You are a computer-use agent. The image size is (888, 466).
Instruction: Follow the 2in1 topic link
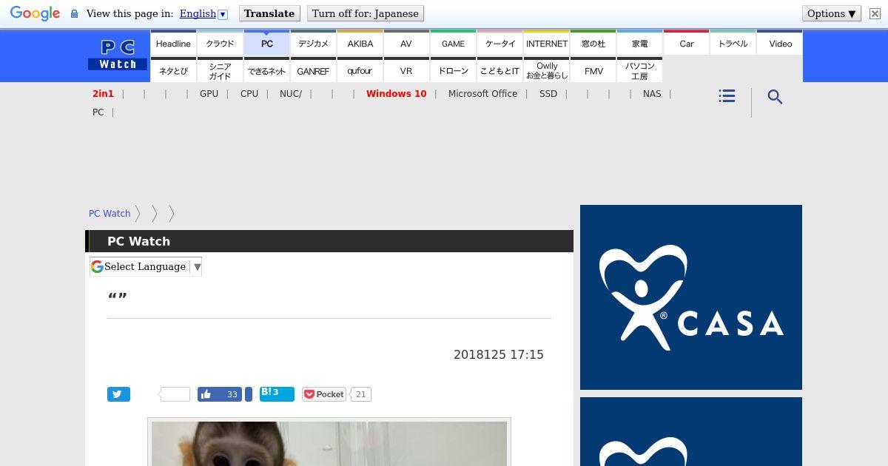(x=103, y=94)
